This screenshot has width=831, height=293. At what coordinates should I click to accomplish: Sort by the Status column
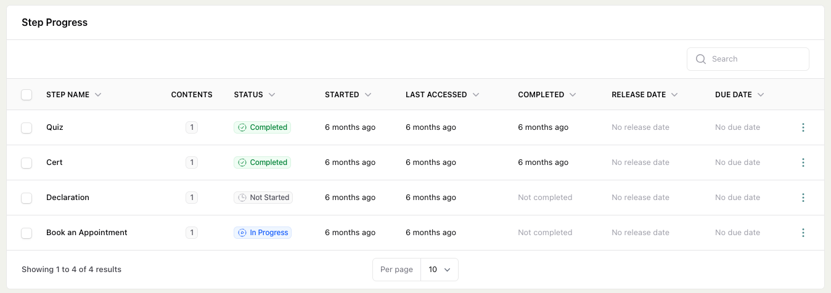coord(255,95)
